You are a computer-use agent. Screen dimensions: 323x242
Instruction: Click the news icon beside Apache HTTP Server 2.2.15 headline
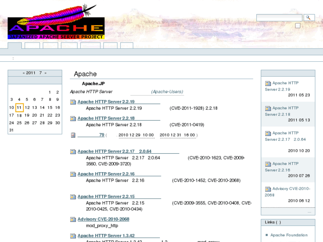(x=73, y=197)
